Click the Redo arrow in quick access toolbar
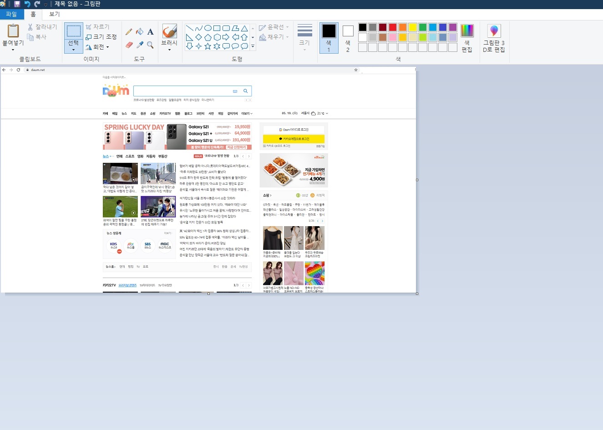This screenshot has height=430, width=603. [37, 4]
